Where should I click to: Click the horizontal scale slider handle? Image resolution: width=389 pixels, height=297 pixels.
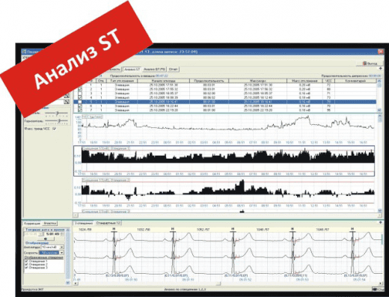(59, 121)
